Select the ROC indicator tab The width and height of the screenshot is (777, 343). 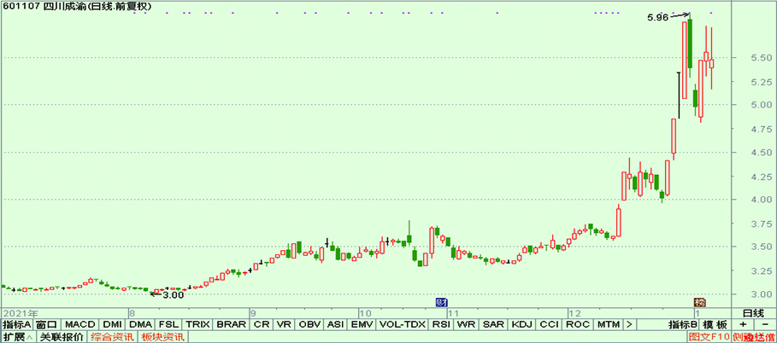coord(577,325)
